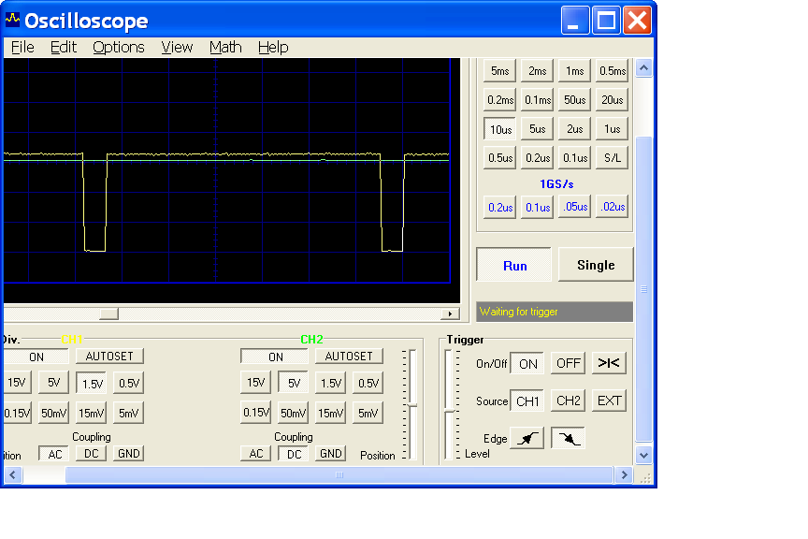Set CH2 to 5V per division
This screenshot has width=808, height=539.
(294, 383)
